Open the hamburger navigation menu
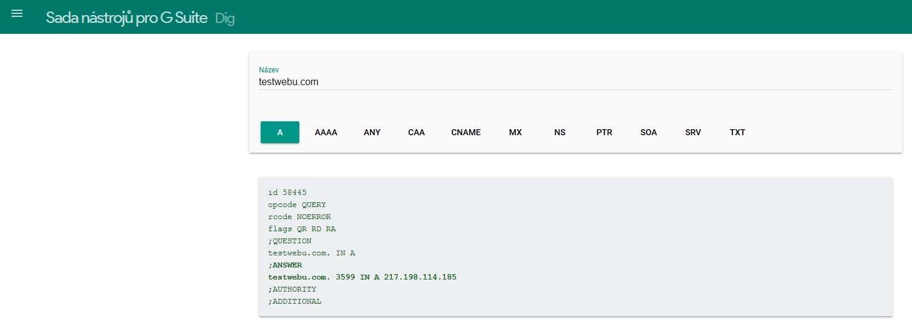Screen dimensions: 912x326 (x=17, y=13)
